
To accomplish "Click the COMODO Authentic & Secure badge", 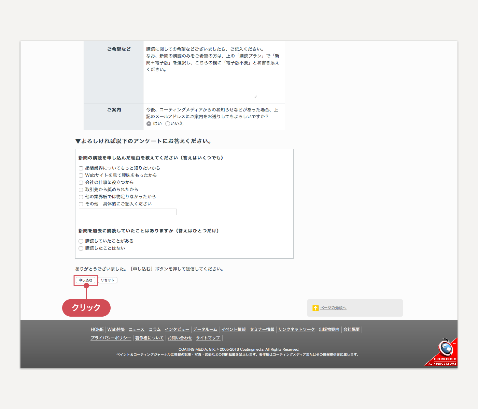I will pyautogui.click(x=443, y=353).
